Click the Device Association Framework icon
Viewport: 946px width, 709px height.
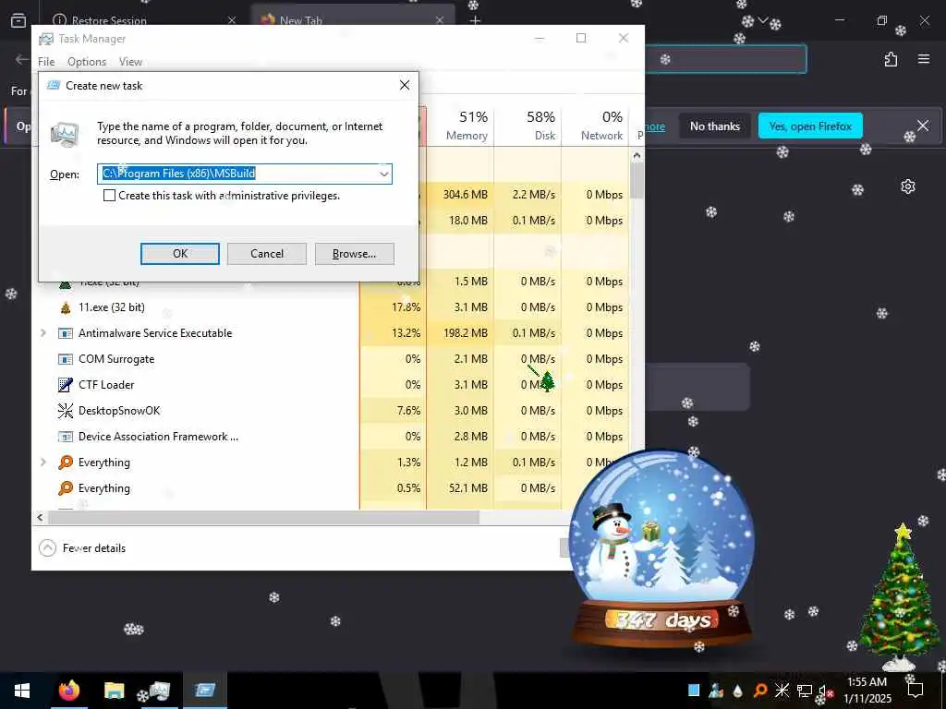click(x=66, y=437)
